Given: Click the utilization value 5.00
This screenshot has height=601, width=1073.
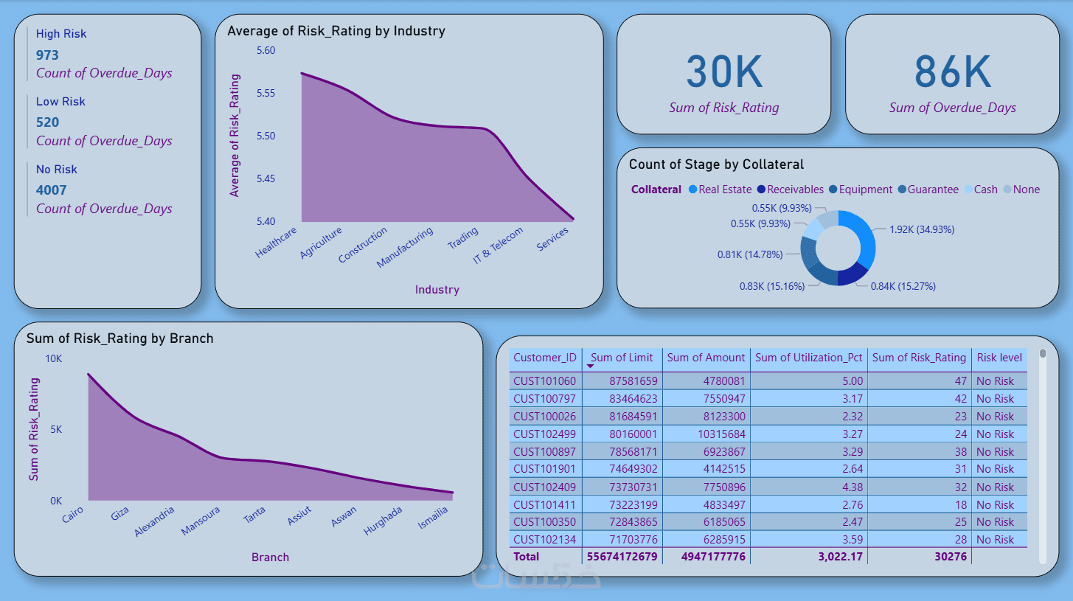Looking at the screenshot, I should [x=852, y=381].
